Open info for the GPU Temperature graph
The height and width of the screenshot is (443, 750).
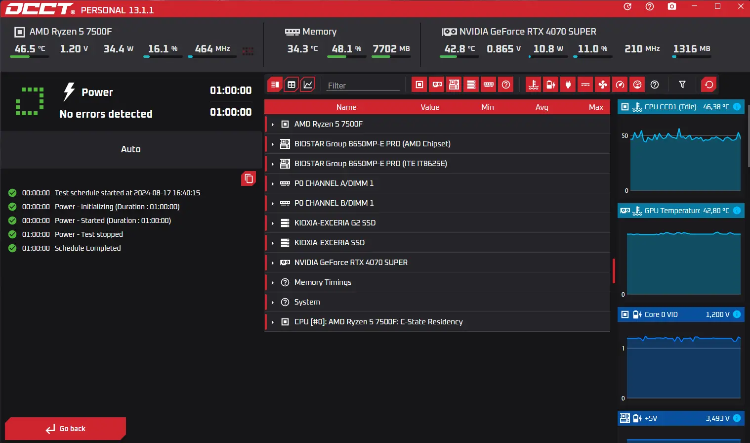[737, 211]
